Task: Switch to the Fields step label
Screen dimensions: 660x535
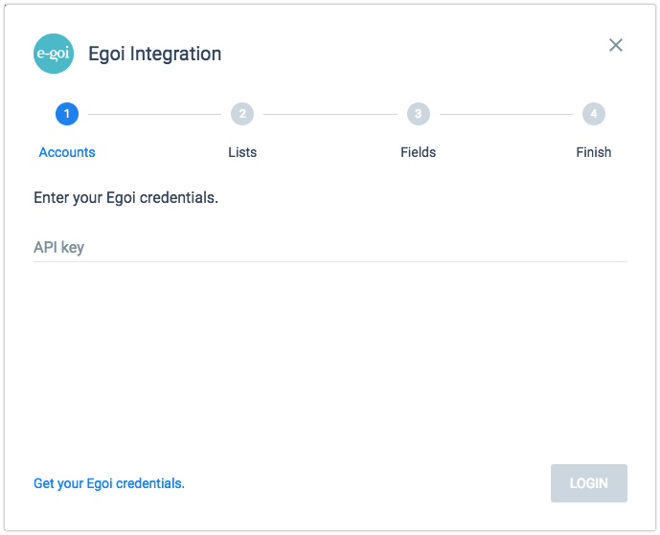Action: pos(418,152)
